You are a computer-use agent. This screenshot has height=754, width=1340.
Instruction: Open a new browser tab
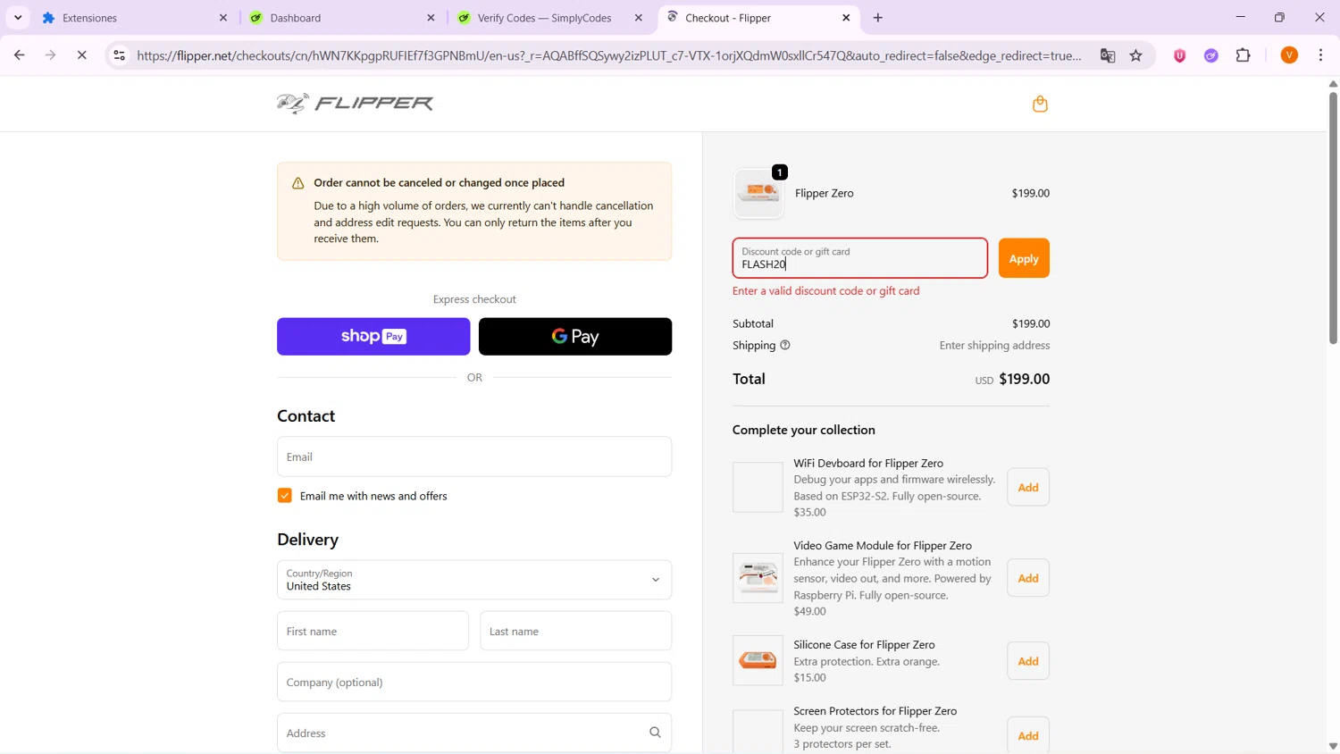pyautogui.click(x=878, y=18)
